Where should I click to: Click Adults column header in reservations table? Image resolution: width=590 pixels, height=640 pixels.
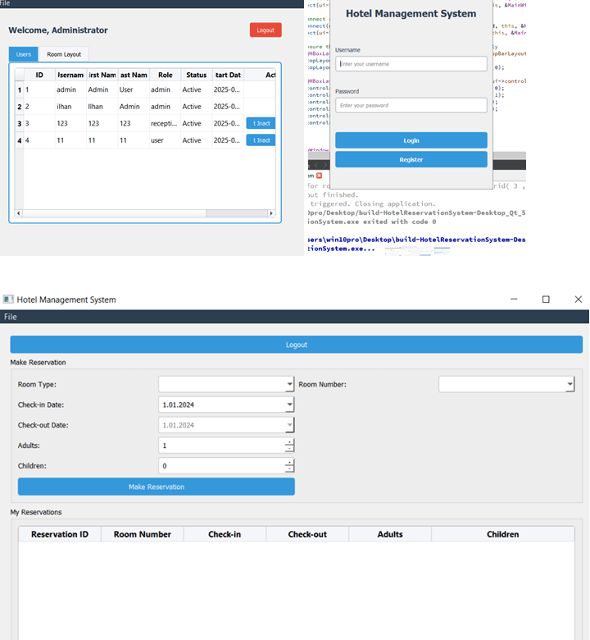click(x=390, y=534)
